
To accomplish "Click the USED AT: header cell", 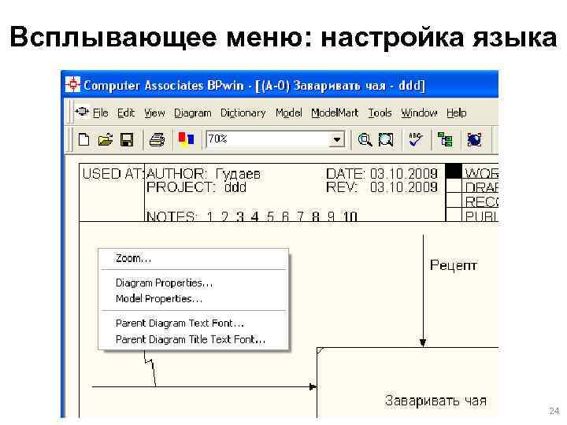I will pos(112,192).
